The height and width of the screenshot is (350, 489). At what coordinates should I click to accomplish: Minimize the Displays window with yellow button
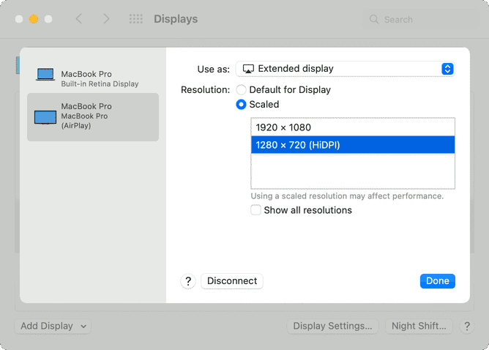[34, 19]
